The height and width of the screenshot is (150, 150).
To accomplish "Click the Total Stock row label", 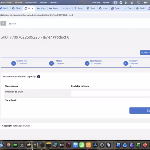I will click(x=11, y=100).
